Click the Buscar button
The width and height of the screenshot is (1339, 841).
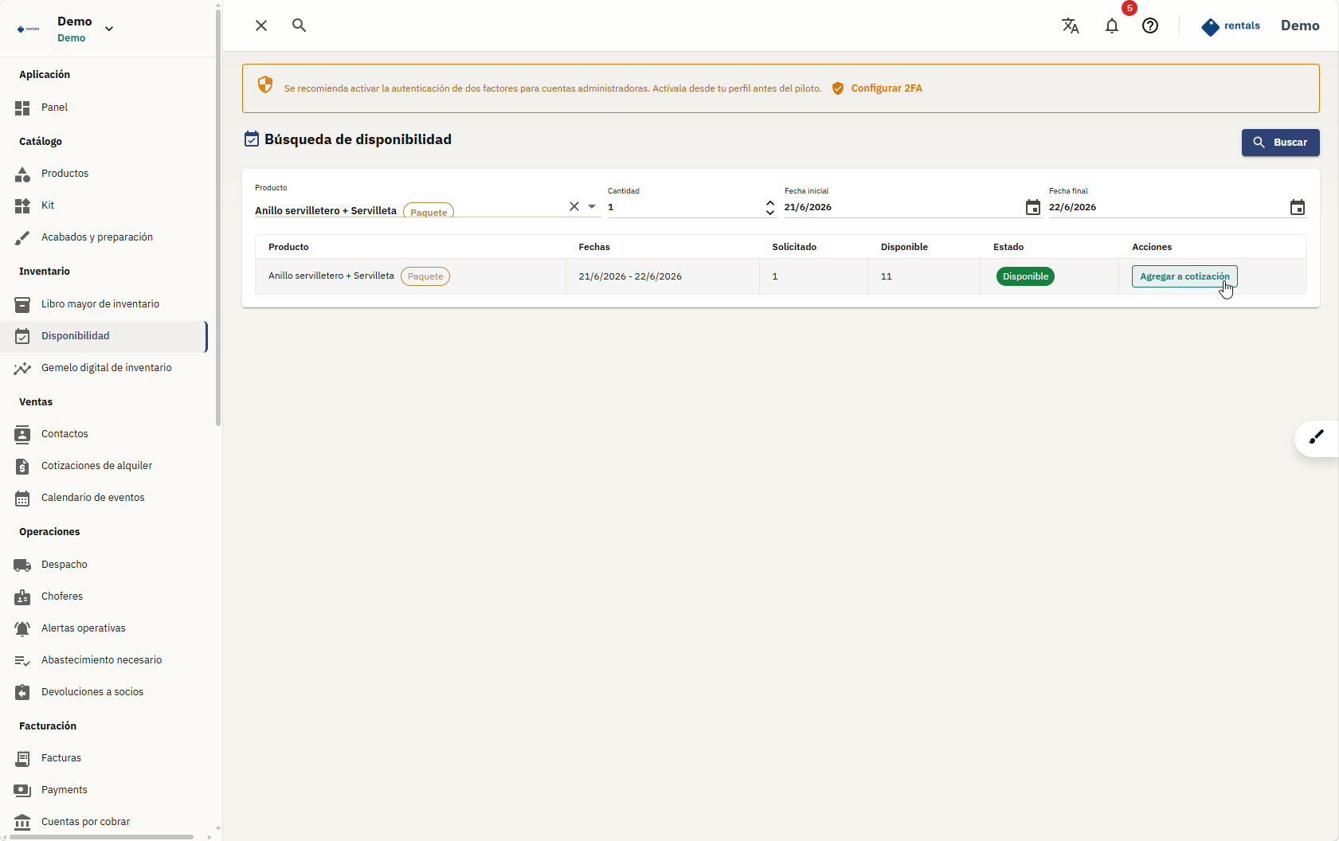[x=1280, y=143]
